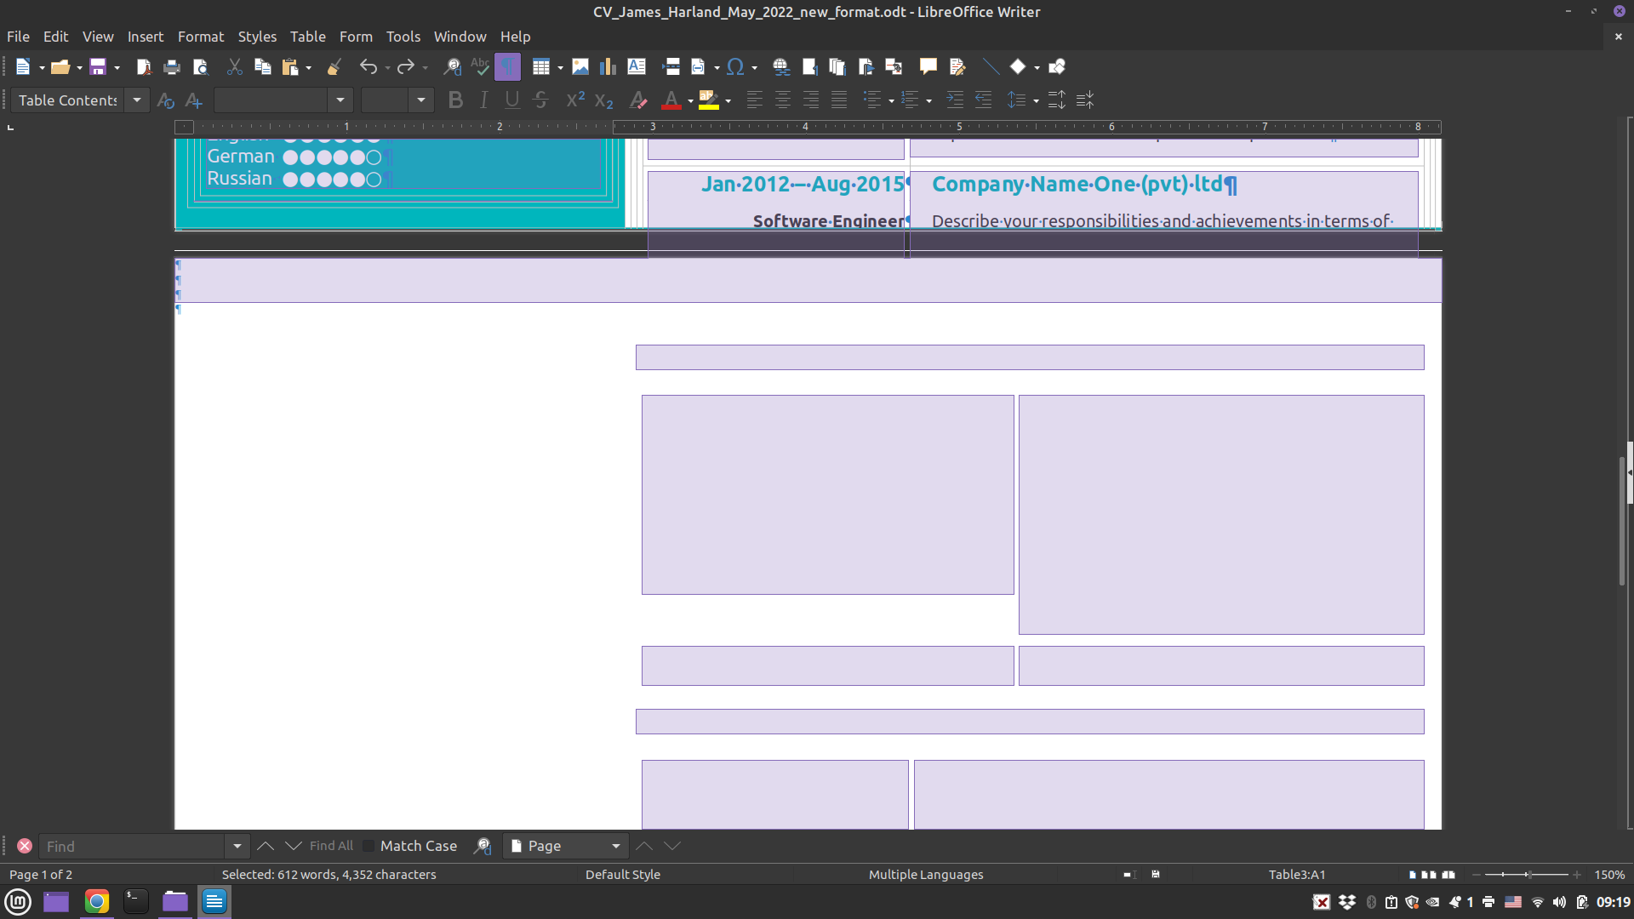Expand Find history dropdown arrow
The image size is (1634, 919).
click(237, 846)
